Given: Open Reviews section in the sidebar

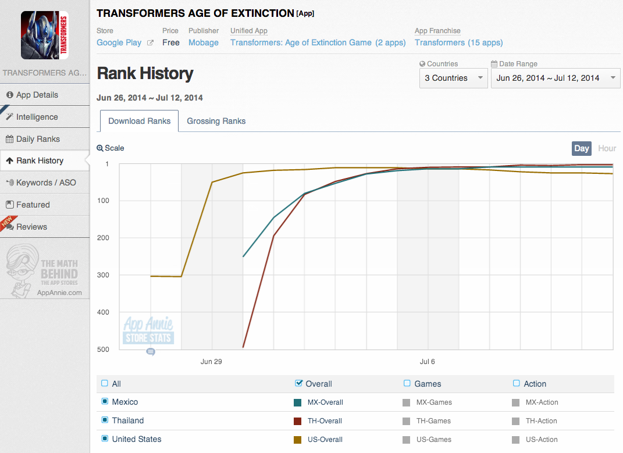Looking at the screenshot, I should point(45,227).
